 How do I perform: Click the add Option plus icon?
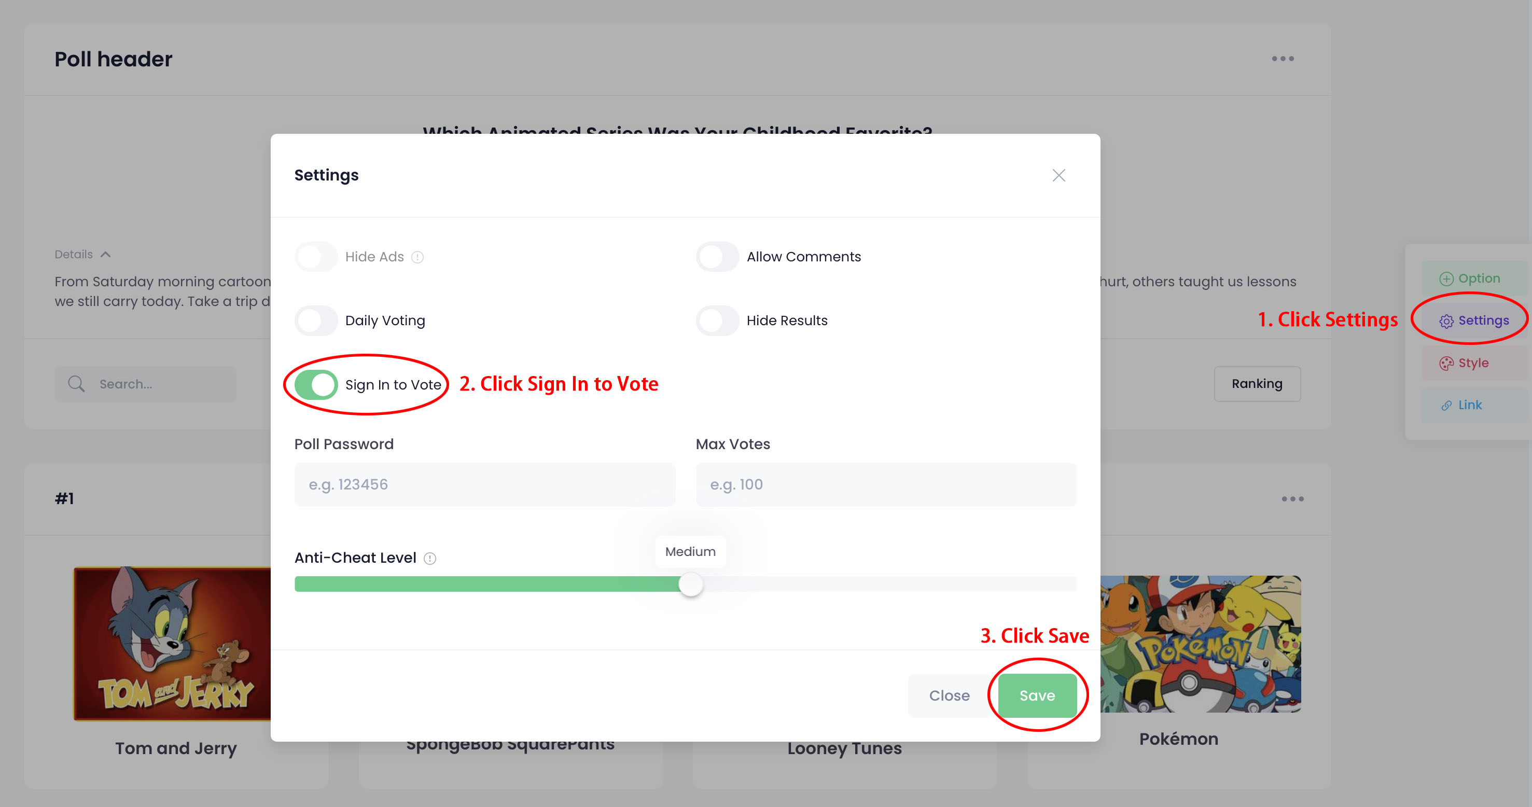(x=1446, y=279)
